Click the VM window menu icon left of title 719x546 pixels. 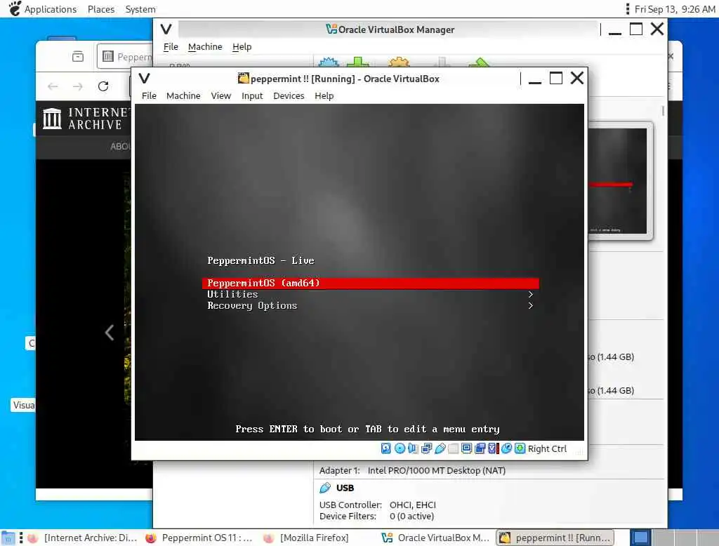click(x=145, y=79)
